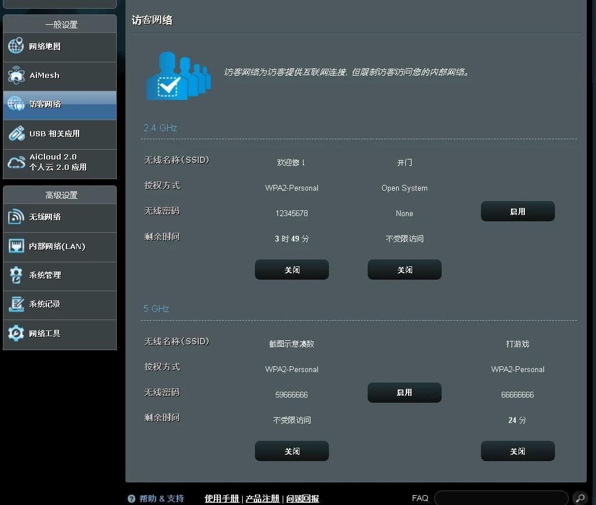
Task: Click the 帮助 & 支持 link
Action: pyautogui.click(x=161, y=499)
